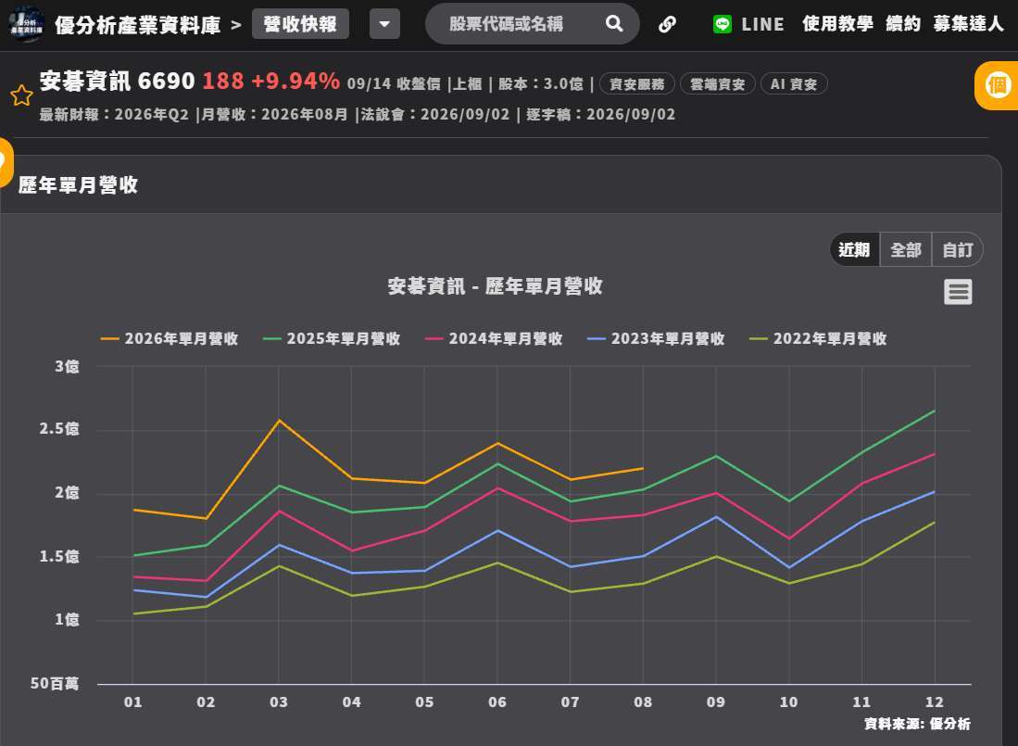Screen dimensions: 1018x746
Task: Open the site logo in top-left
Action: pyautogui.click(x=27, y=25)
